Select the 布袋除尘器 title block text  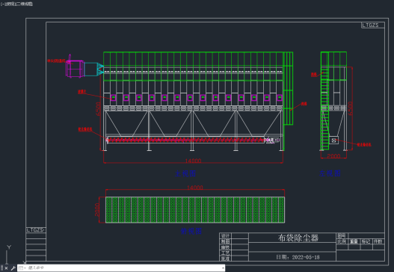[298, 238]
